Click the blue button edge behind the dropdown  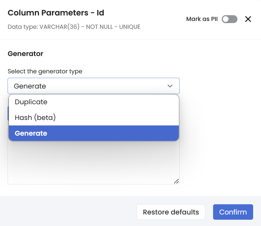(x=8, y=113)
